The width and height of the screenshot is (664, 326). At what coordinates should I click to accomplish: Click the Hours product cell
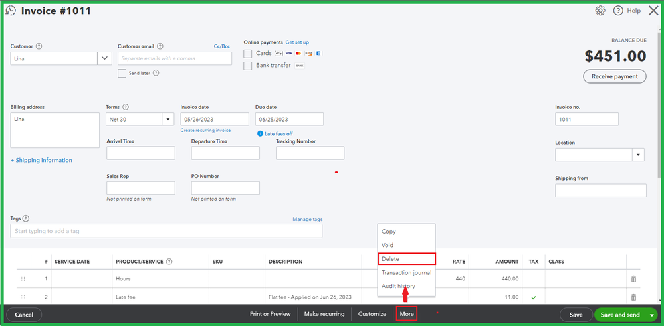[x=160, y=279]
